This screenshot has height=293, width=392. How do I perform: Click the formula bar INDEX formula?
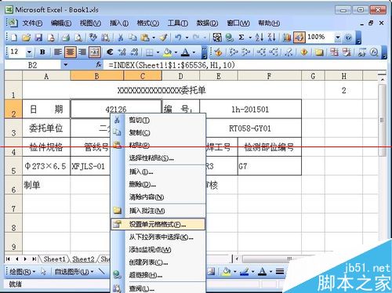(172, 65)
